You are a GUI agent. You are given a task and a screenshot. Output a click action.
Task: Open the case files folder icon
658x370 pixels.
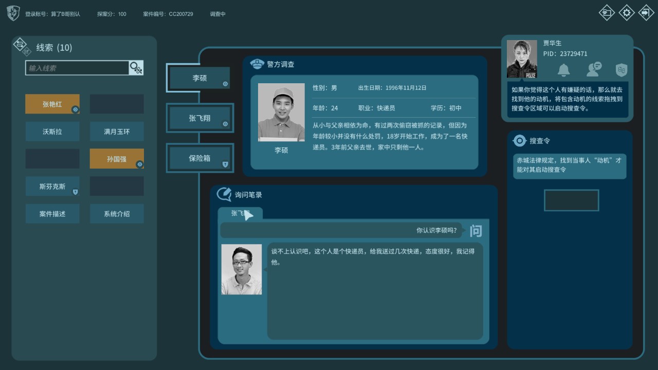(x=607, y=13)
